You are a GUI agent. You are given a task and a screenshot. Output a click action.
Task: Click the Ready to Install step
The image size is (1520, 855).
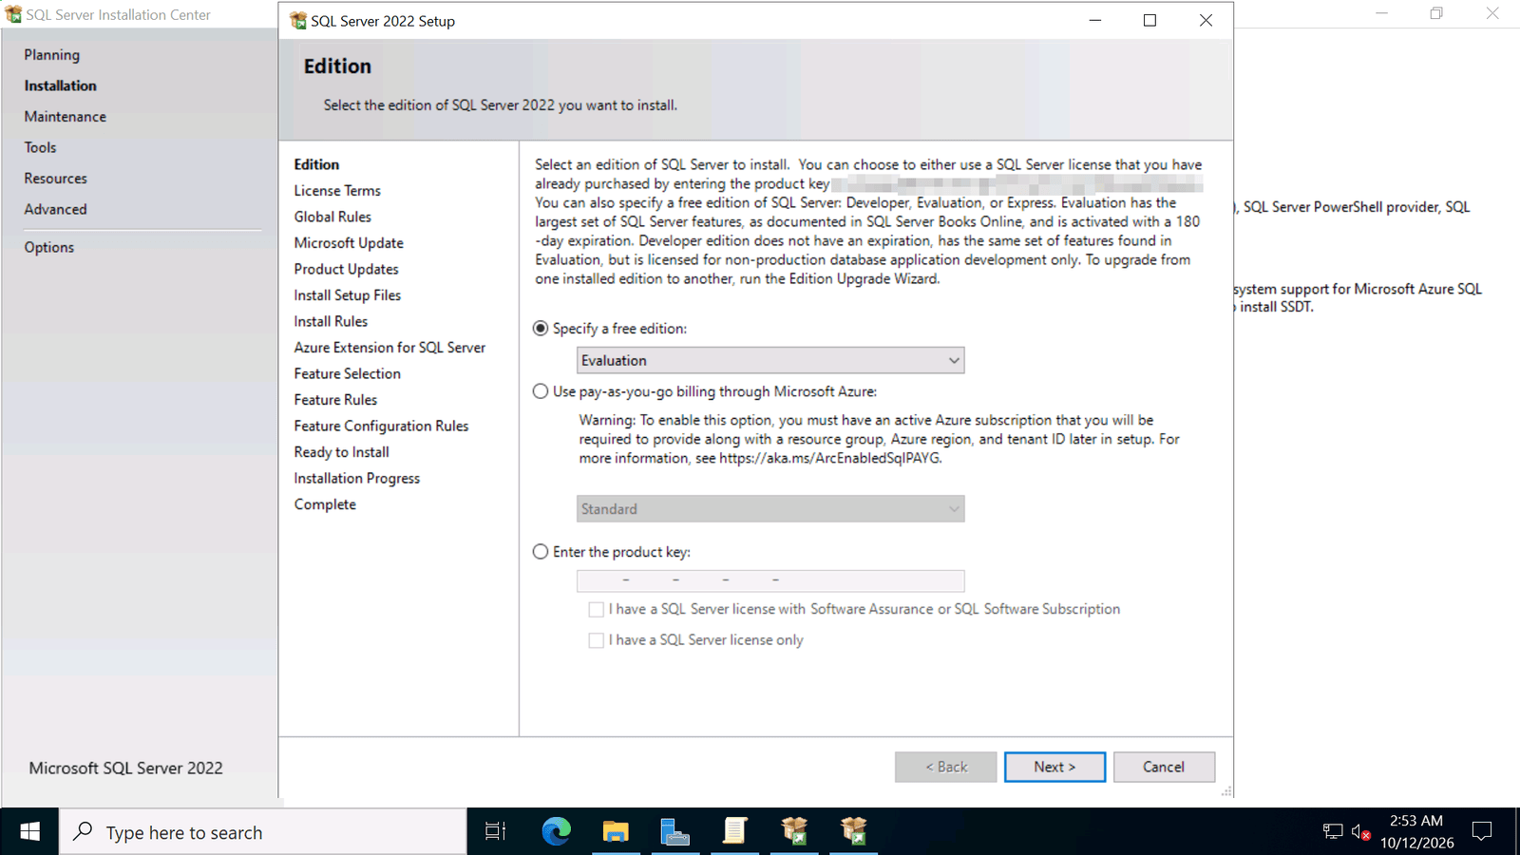coord(342,452)
